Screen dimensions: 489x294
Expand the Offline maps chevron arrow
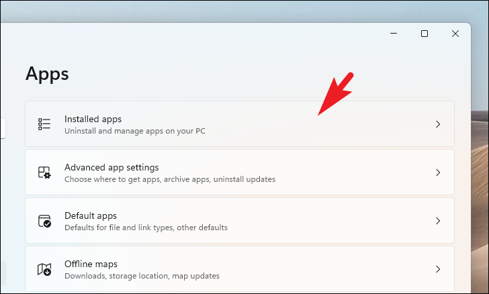(x=438, y=269)
